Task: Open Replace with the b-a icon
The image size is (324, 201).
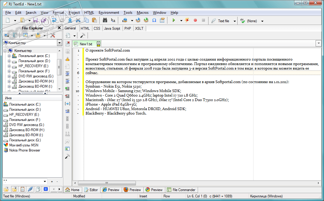Action: (113, 20)
